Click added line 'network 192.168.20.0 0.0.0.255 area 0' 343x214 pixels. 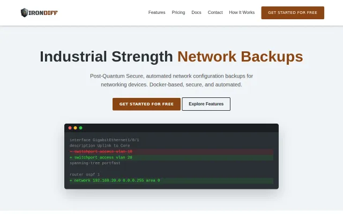(171, 181)
